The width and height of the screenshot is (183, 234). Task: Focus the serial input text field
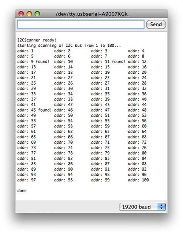81,24
